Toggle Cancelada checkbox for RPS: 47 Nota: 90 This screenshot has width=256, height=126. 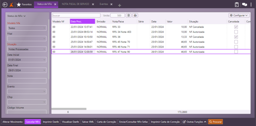click(236, 52)
